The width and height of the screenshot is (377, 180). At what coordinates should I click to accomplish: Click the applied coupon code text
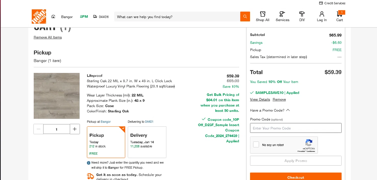pos(219,130)
